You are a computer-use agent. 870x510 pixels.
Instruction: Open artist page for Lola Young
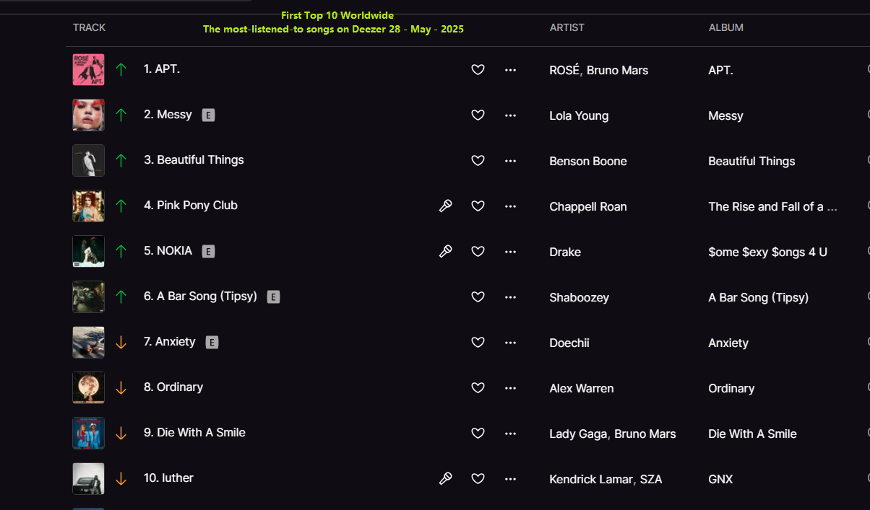point(579,115)
